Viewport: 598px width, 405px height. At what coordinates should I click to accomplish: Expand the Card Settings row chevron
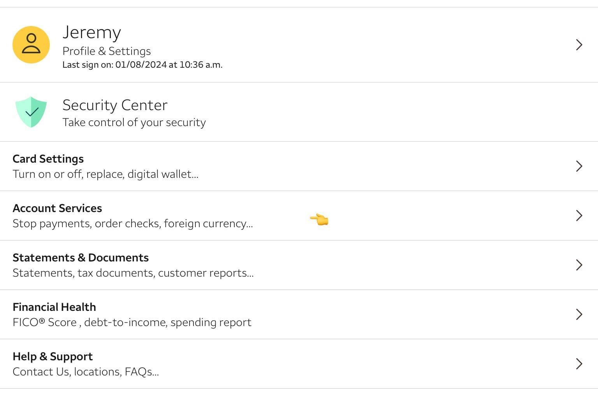click(x=579, y=166)
